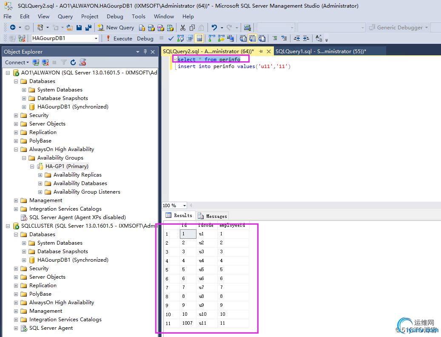
Task: Click the Specify Values for Template Parameters icon
Action: pos(319,38)
